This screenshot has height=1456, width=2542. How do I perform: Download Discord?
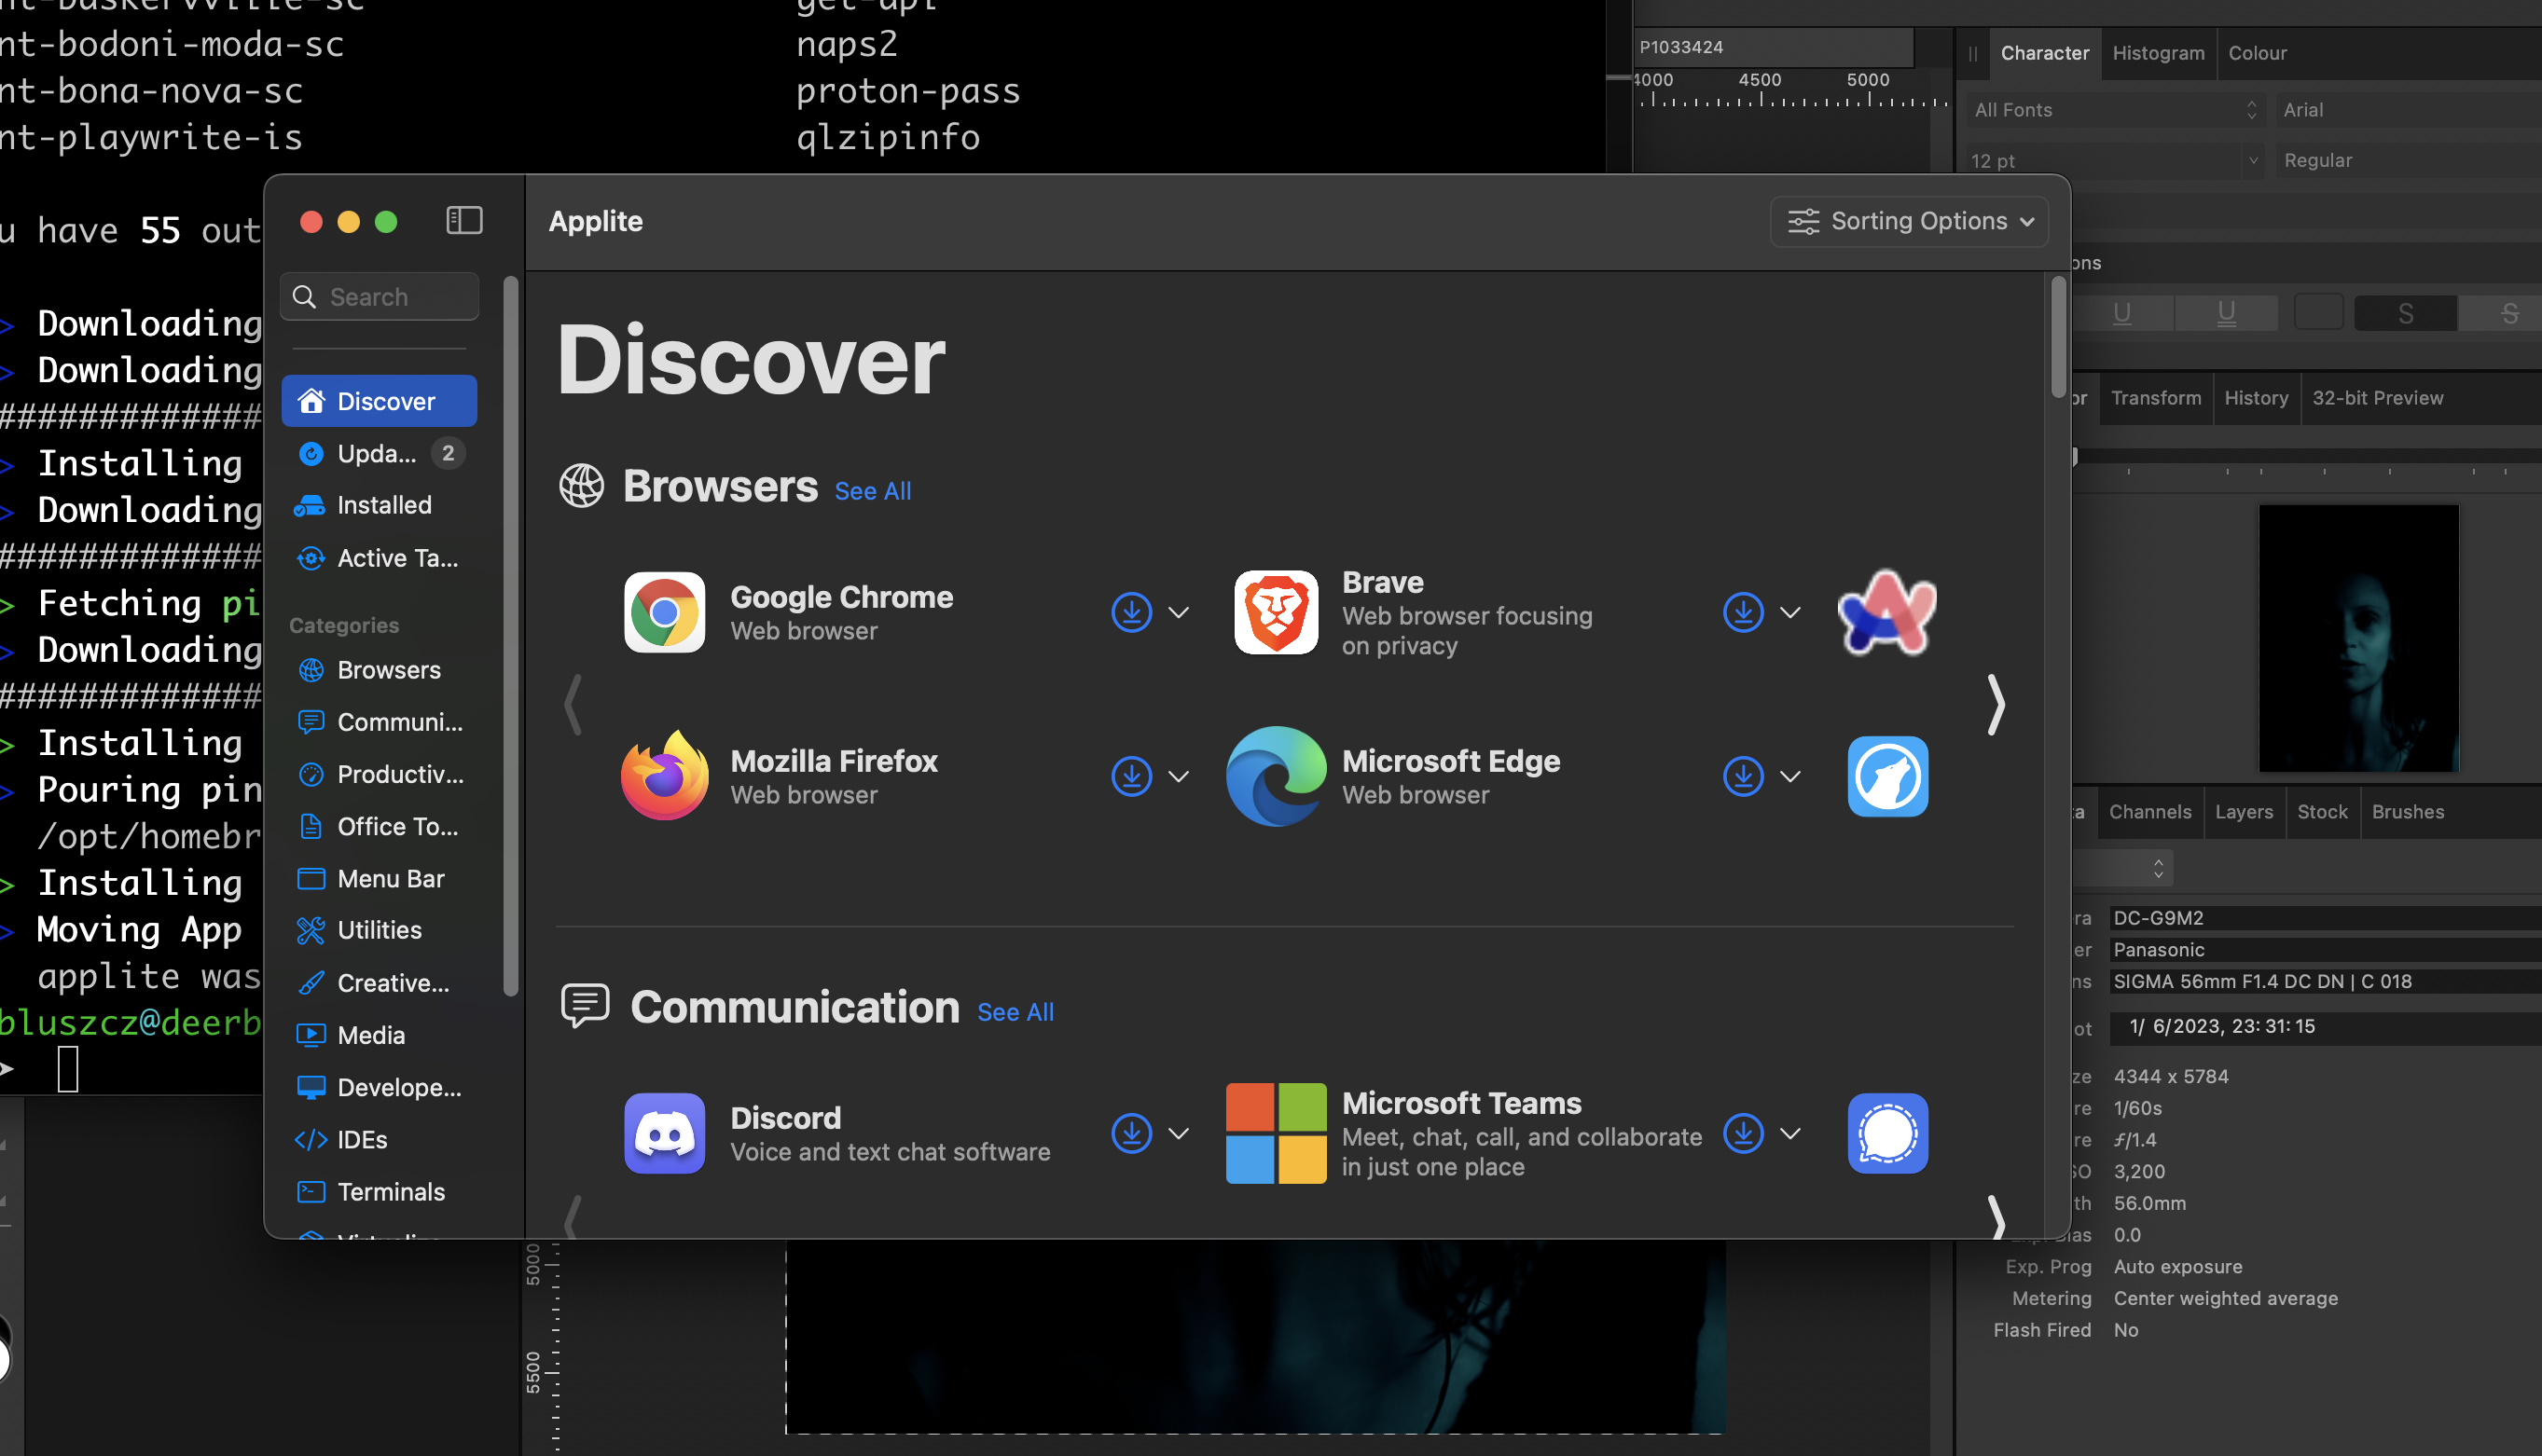(x=1131, y=1133)
